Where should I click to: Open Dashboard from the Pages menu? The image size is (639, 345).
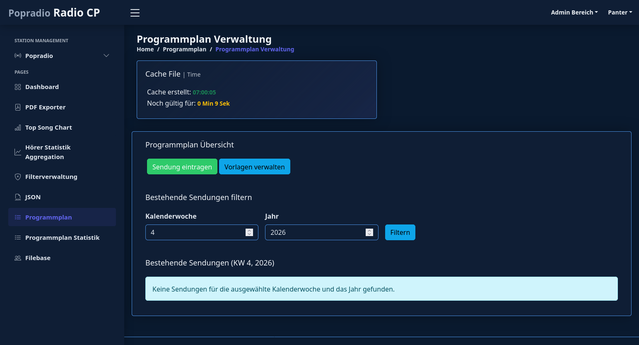[x=42, y=87]
